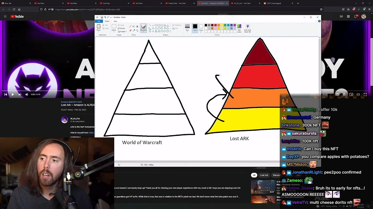Click the Brushes tool button
Screen dimensions: 373x209
pos(143,28)
